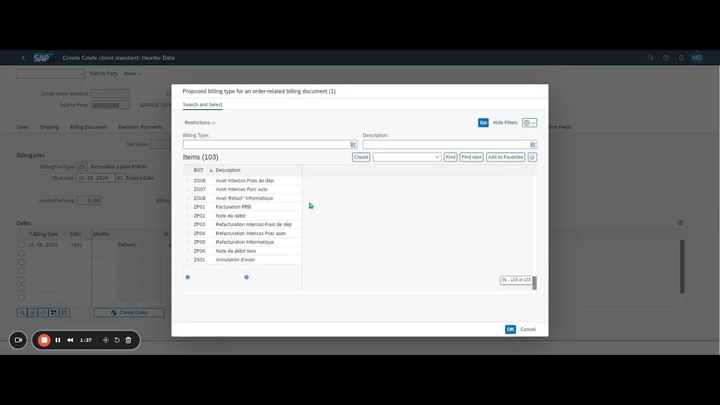This screenshot has height=405, width=720.
Task: Click the deselect all icon below Dates table
Action: [64, 313]
